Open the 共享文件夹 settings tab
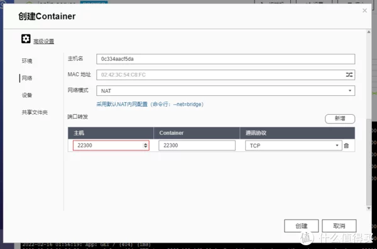 pos(35,112)
